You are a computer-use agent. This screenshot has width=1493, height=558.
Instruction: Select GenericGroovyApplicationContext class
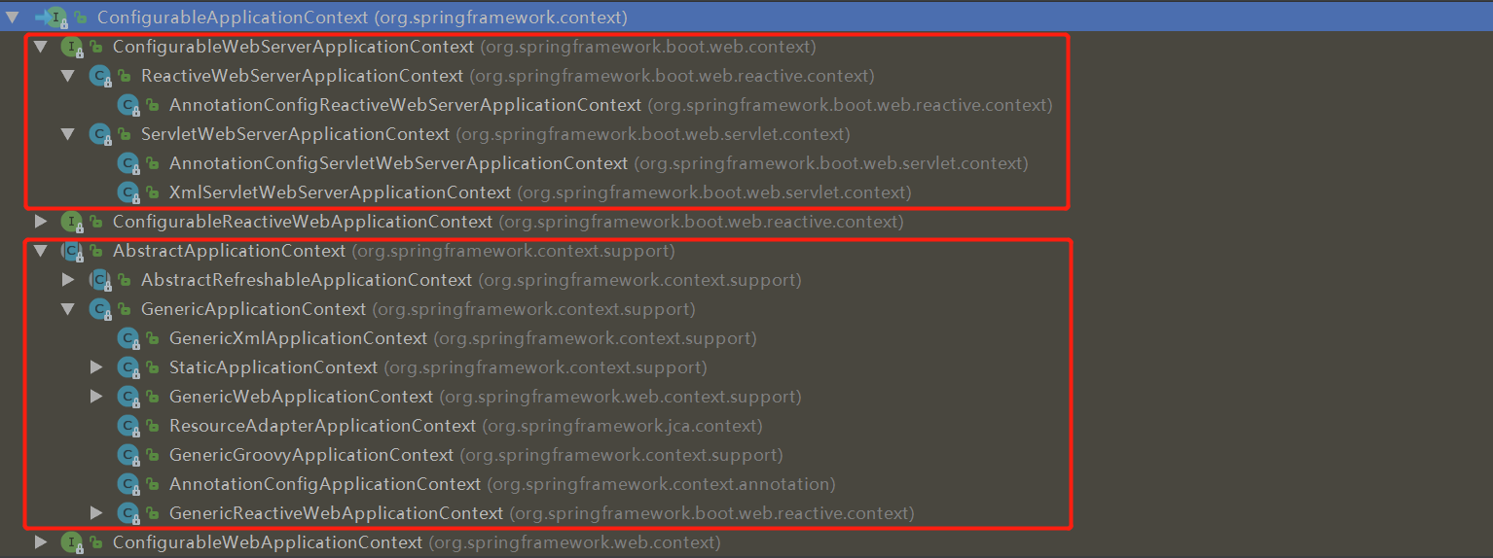tap(311, 455)
